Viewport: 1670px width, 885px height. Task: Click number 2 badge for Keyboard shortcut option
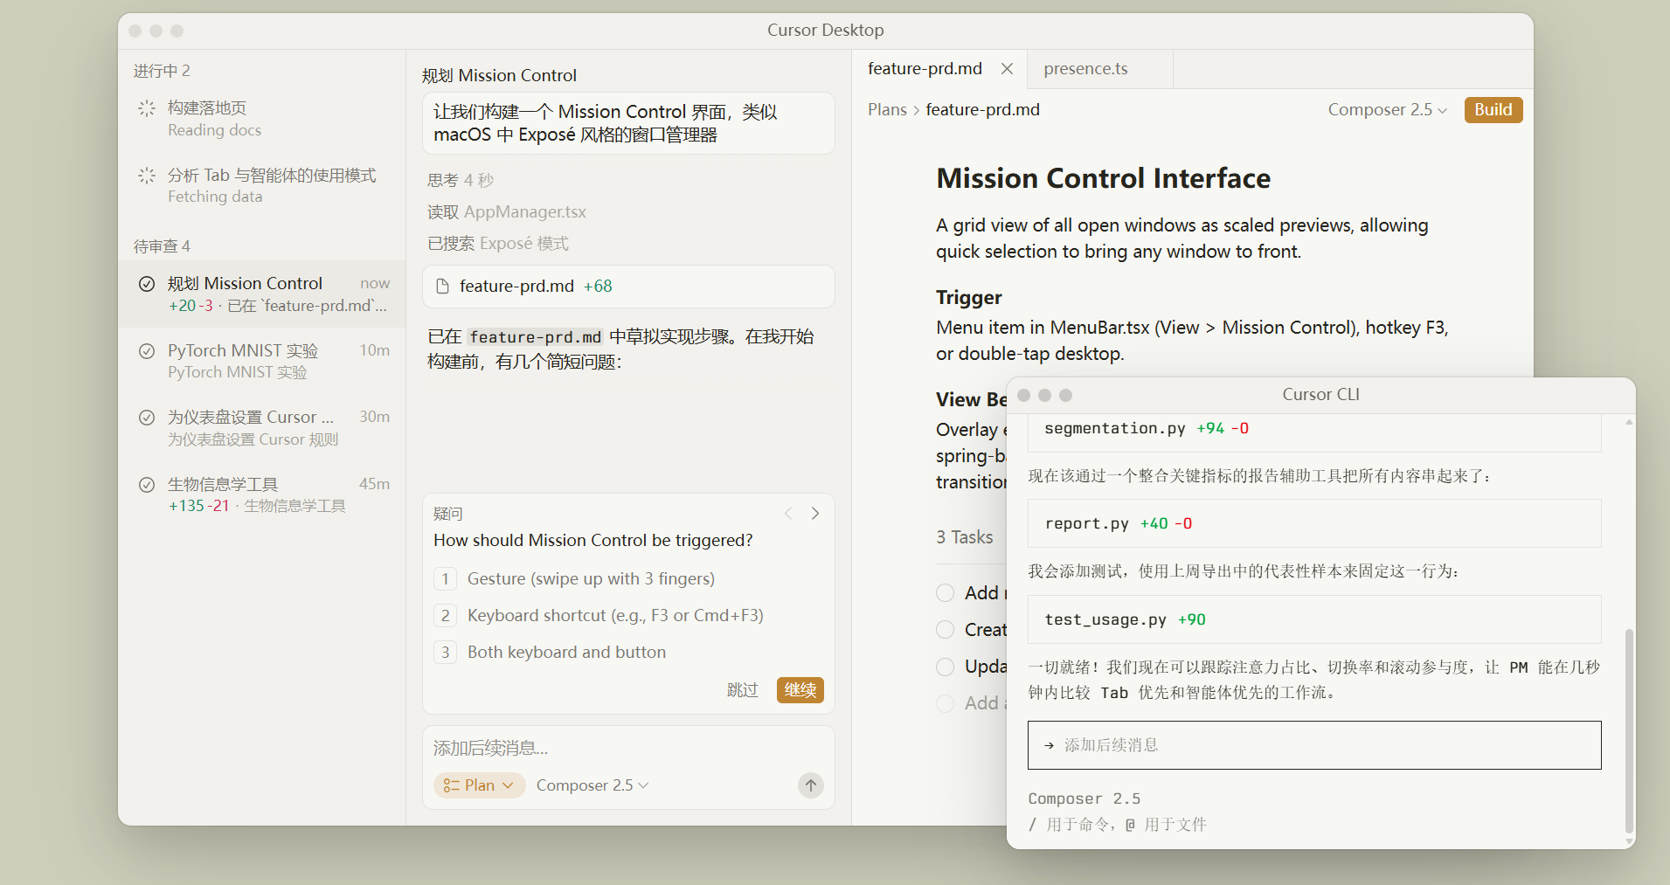coord(446,616)
